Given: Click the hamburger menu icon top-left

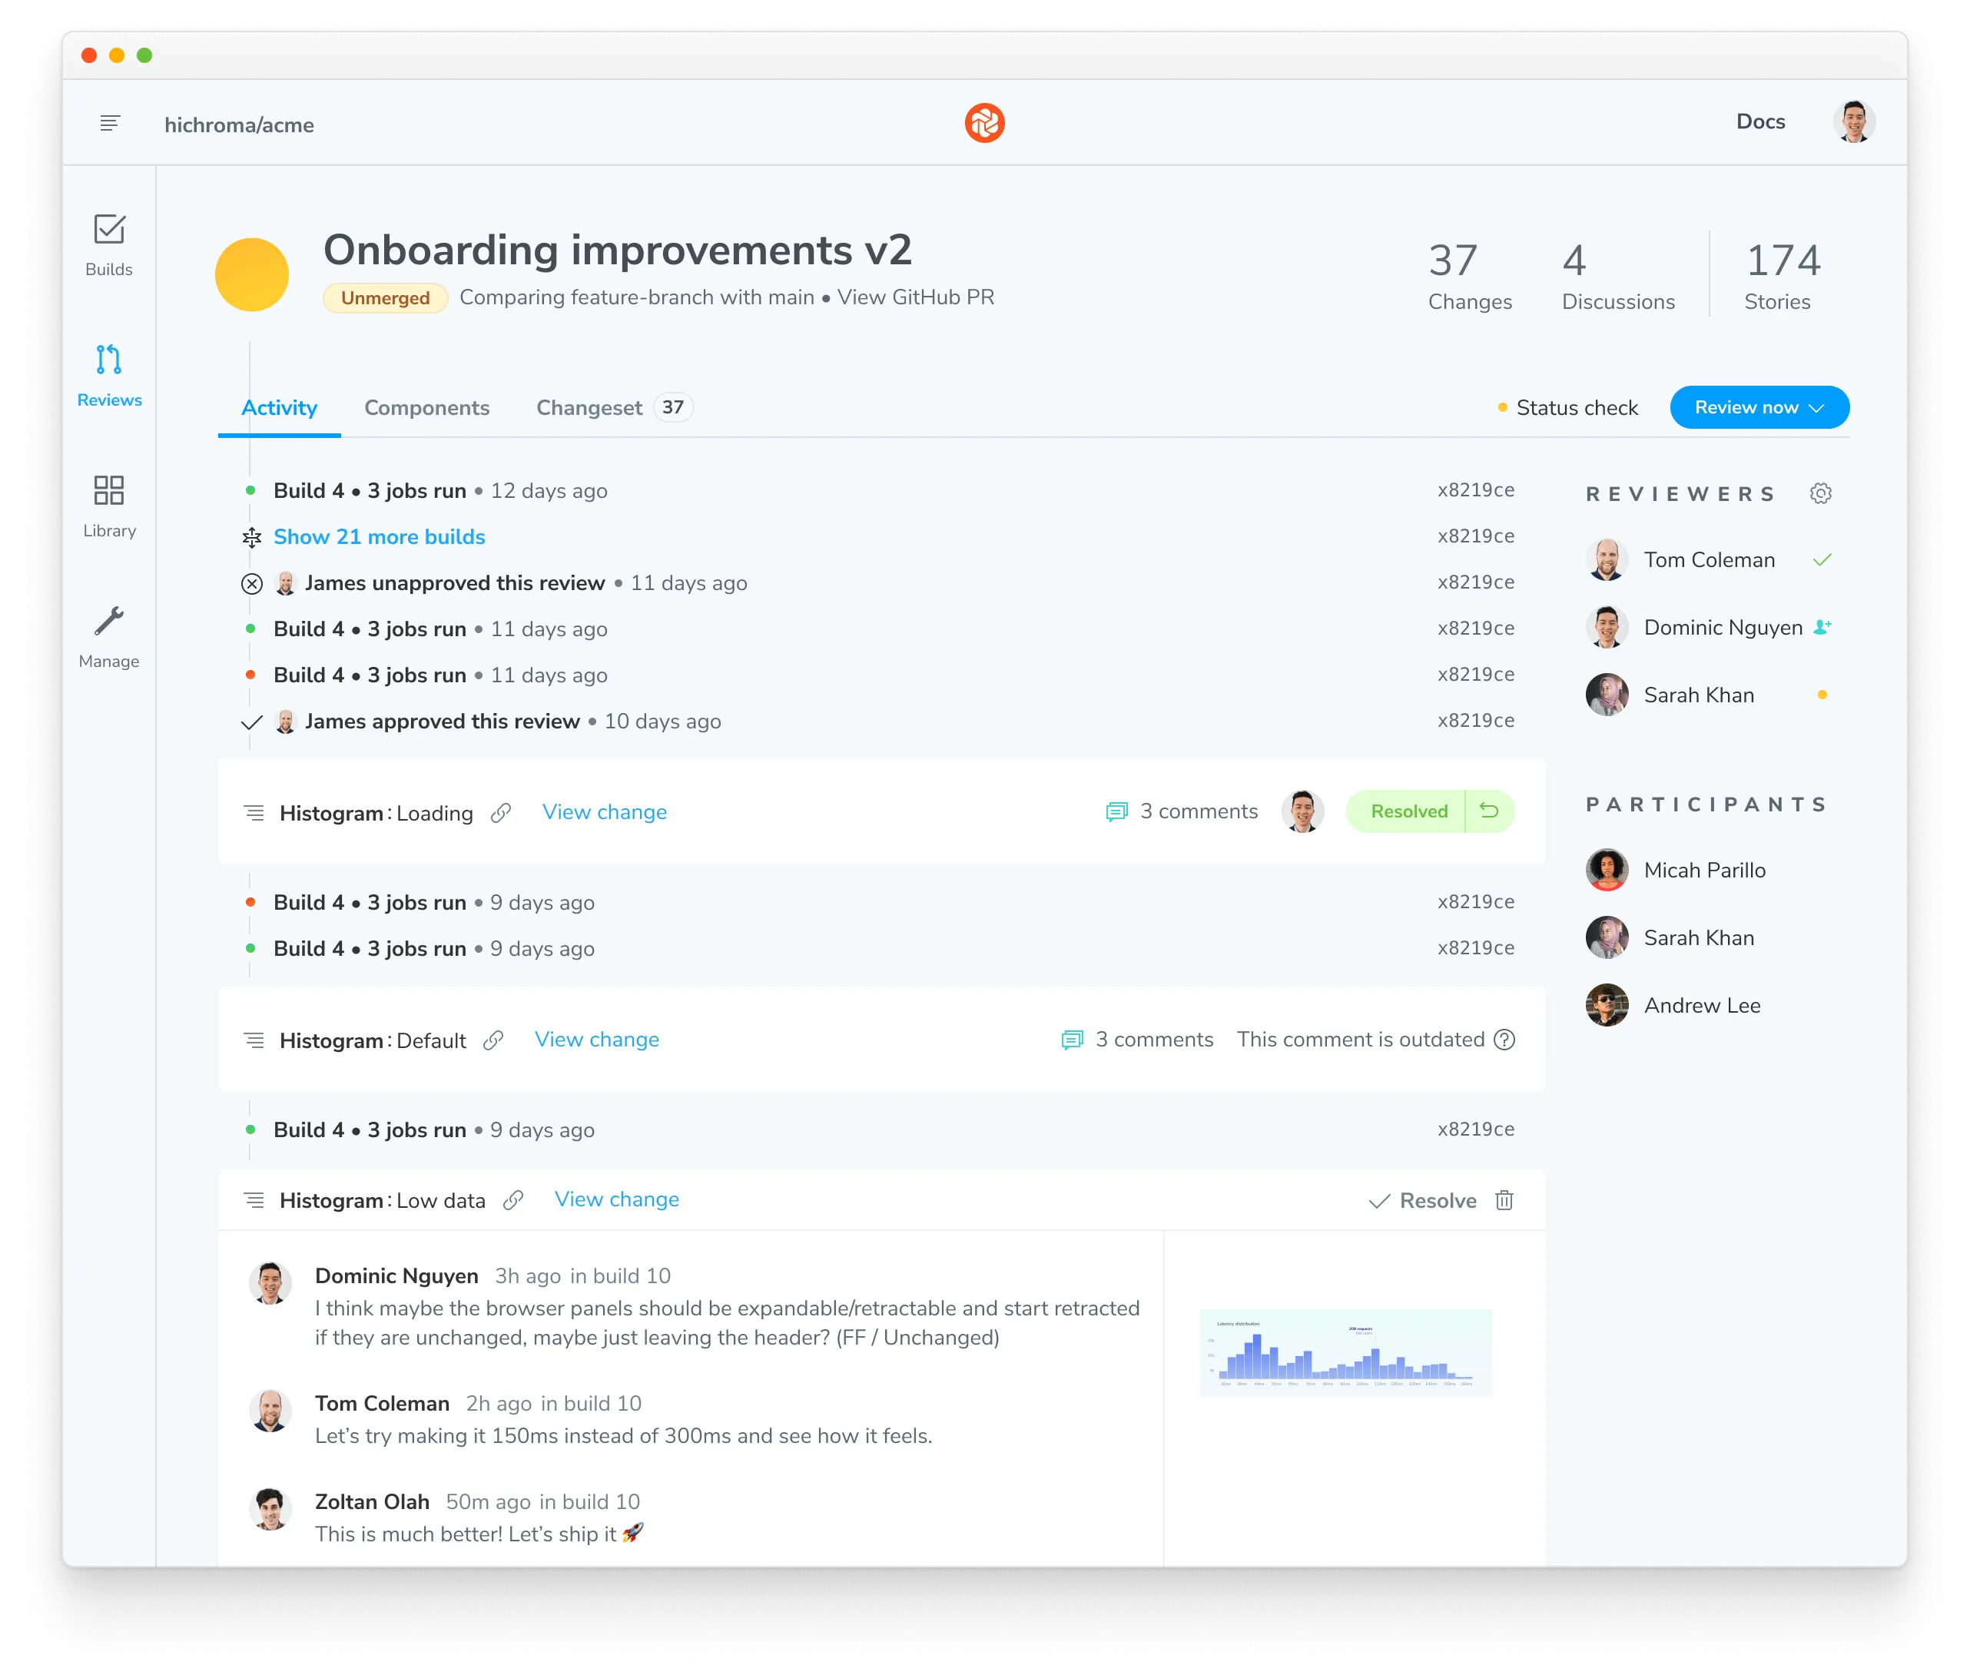Looking at the screenshot, I should tap(108, 120).
